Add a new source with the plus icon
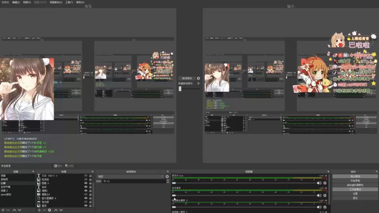Screen dimensions: 379x213 pos(39,210)
